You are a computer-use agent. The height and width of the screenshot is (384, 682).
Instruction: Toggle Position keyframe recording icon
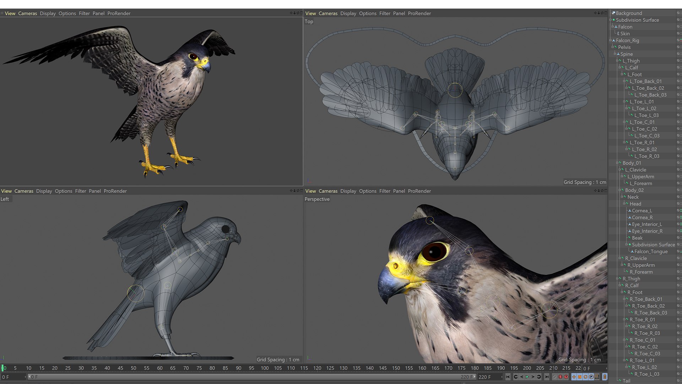pyautogui.click(x=574, y=377)
